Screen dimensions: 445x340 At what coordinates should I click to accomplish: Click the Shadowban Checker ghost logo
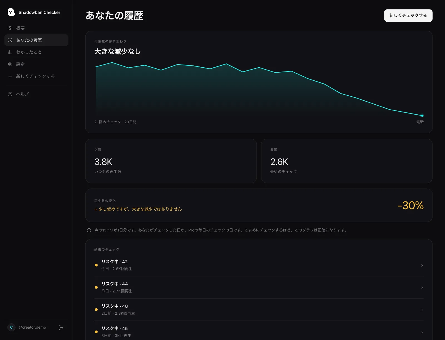click(11, 12)
